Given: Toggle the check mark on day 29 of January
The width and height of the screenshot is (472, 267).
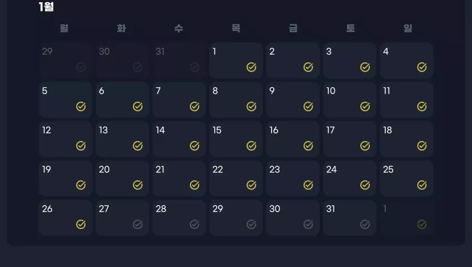Looking at the screenshot, I should (x=252, y=224).
